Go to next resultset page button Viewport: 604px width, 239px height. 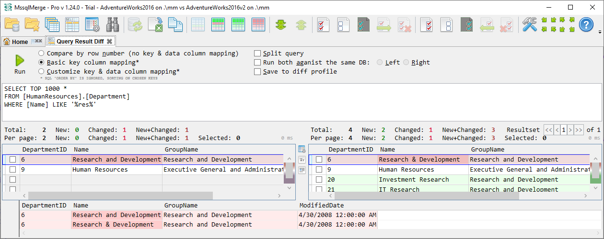pyautogui.click(x=571, y=130)
